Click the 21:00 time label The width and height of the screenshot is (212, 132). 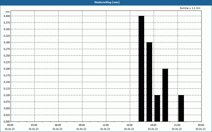[x=177, y=125]
